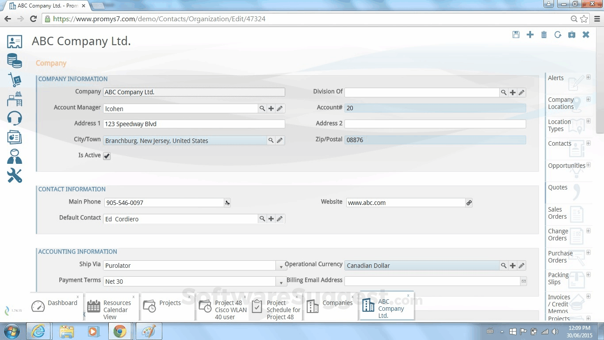This screenshot has width=604, height=340.
Task: Edit the Account Manager lcohen
Action: click(280, 108)
